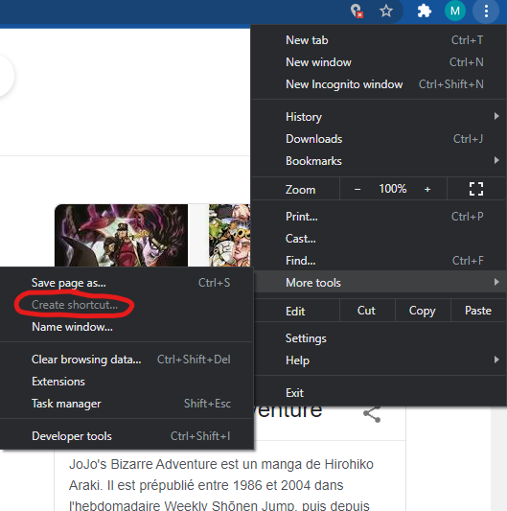Open Extensions from More tools submenu
The image size is (507, 511).
point(127,382)
